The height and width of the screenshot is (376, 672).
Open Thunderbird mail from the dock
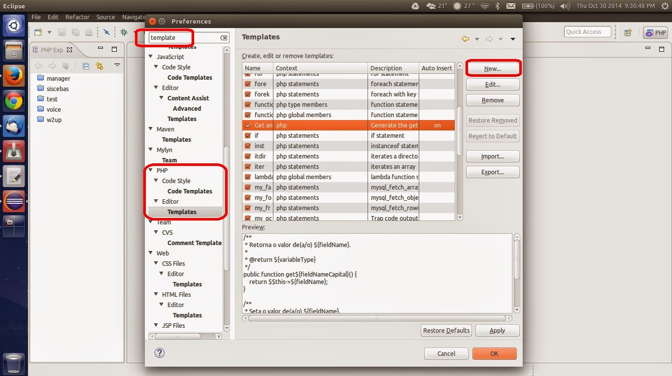(14, 127)
